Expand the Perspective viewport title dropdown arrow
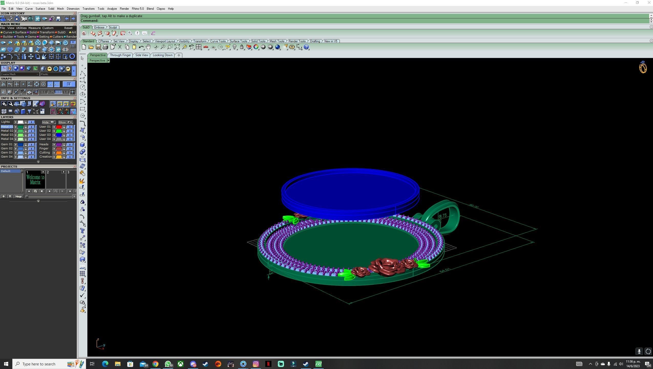 (x=108, y=60)
